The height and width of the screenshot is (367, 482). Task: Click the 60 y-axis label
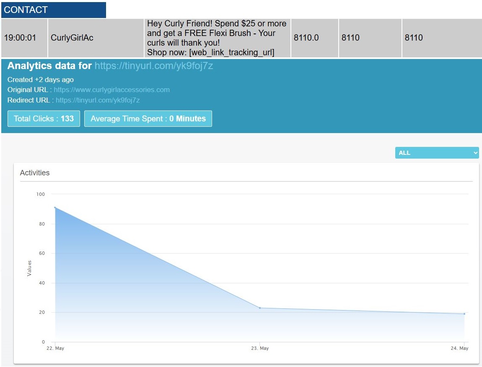[x=42, y=253]
